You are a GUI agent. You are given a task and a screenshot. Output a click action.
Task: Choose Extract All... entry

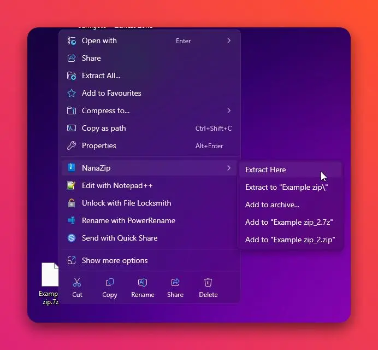click(150, 76)
